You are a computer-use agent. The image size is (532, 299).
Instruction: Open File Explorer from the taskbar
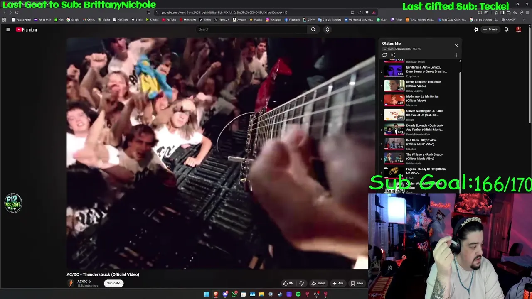pyautogui.click(x=261, y=294)
